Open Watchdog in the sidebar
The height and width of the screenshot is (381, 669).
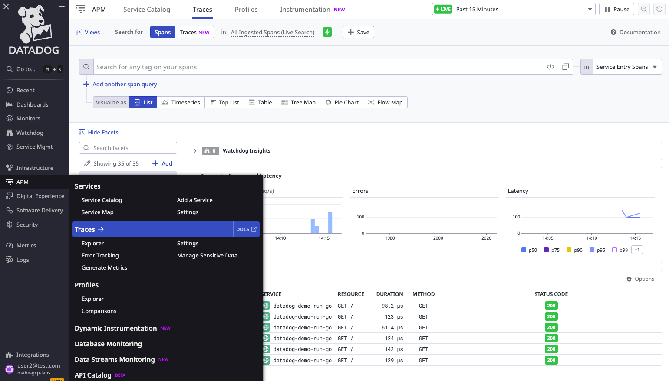coord(30,133)
